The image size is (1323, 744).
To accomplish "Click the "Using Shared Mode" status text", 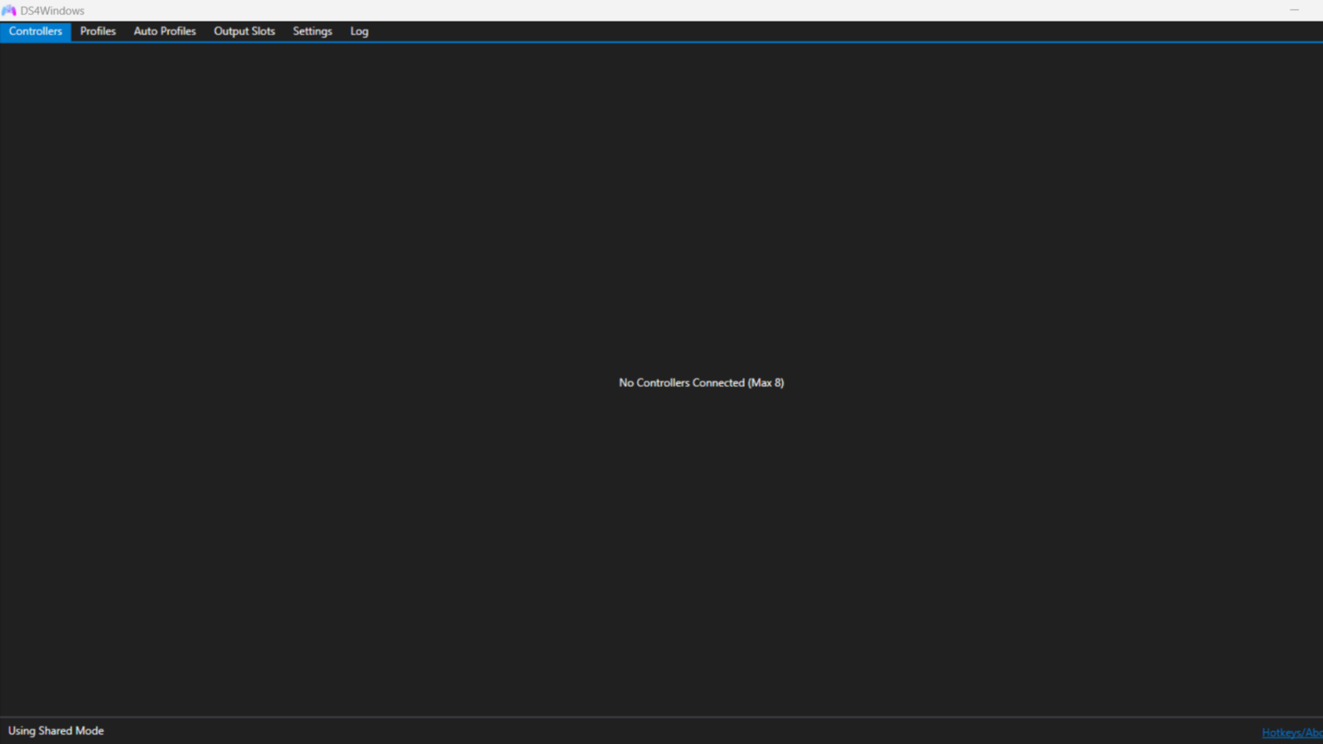I will pos(56,731).
